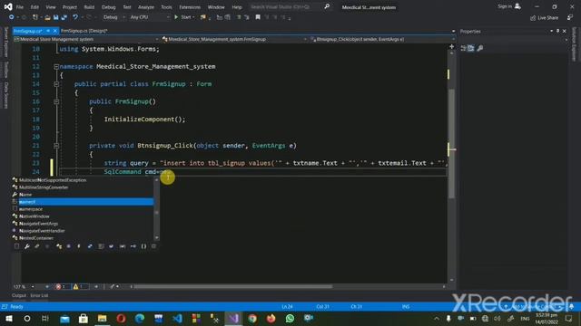This screenshot has width=581, height=326.
Task: Collapse the FrmSignup constructor block
Action: [x=56, y=101]
